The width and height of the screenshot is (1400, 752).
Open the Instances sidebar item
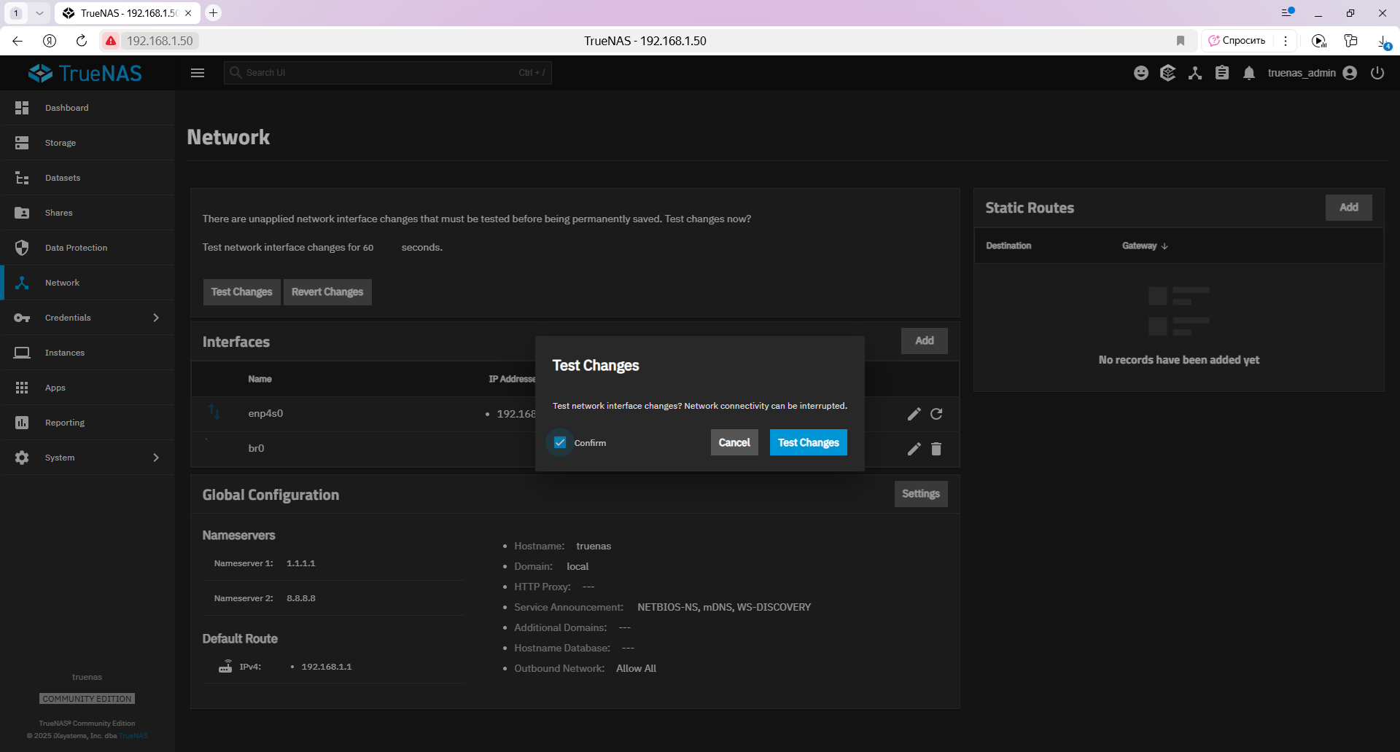coord(87,353)
